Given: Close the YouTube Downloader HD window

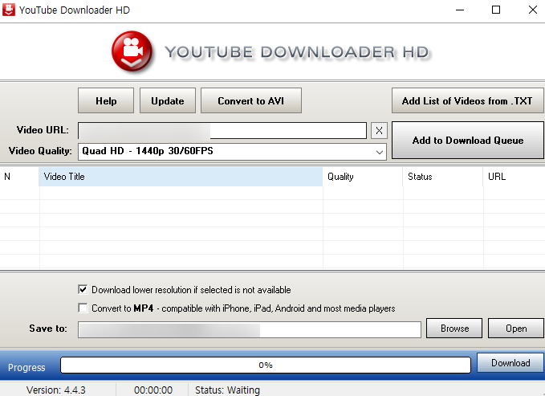Looking at the screenshot, I should [533, 10].
